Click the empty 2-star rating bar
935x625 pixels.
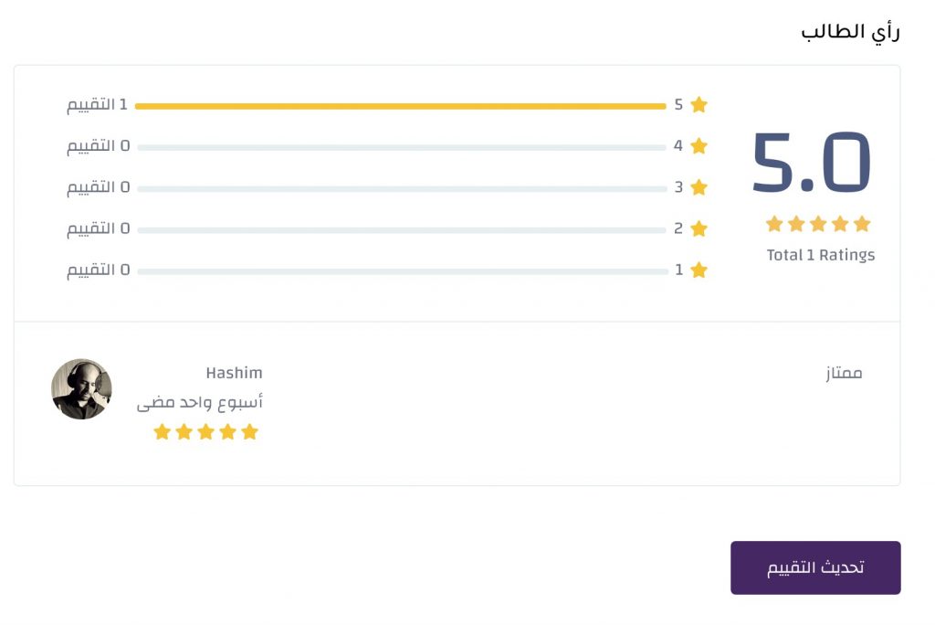pos(402,229)
